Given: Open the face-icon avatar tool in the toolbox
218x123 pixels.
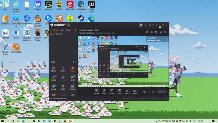Looking at the screenshot, I should pos(53,87).
